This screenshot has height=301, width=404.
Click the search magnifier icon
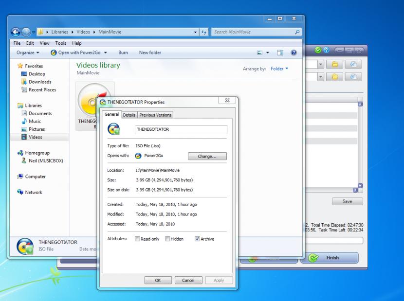[x=297, y=32]
